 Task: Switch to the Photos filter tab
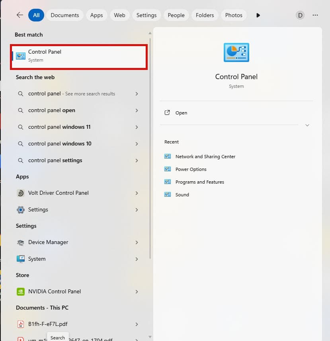click(x=234, y=15)
